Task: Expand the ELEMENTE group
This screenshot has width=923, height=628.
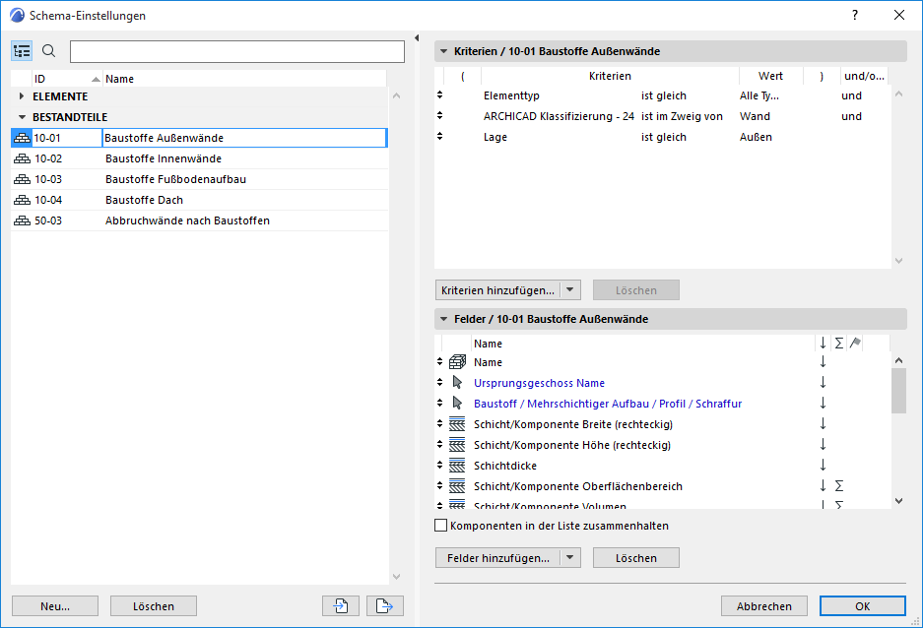Action: click(23, 96)
